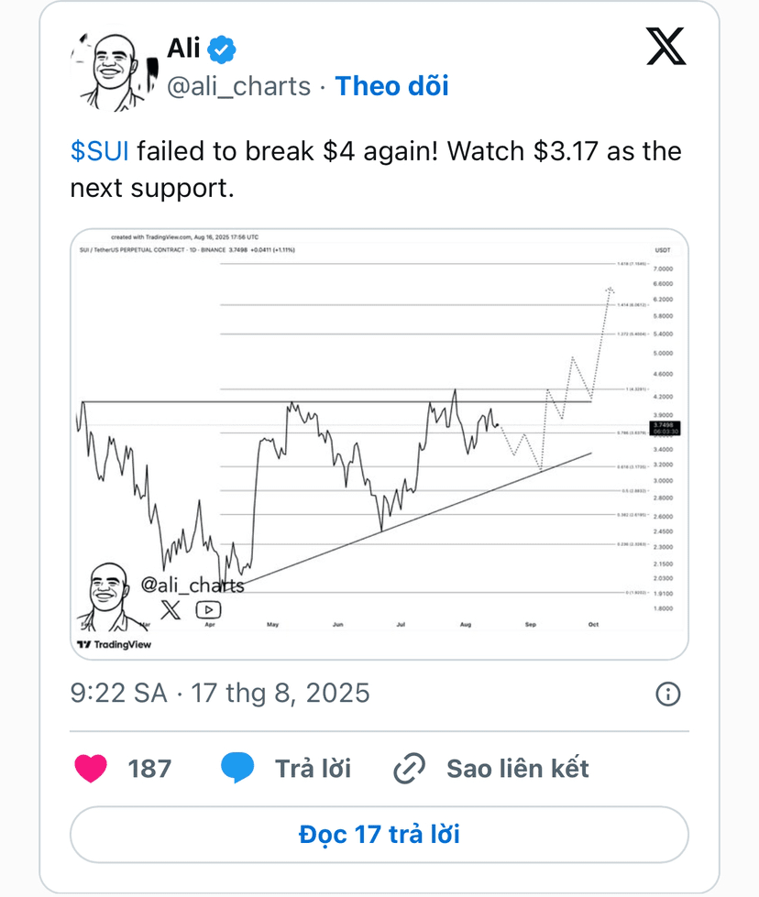Click the @ali_charts handle

(x=238, y=87)
